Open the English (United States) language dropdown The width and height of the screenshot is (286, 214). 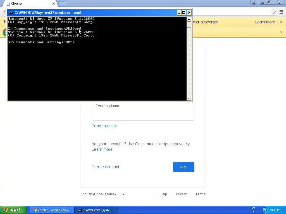pos(103,194)
